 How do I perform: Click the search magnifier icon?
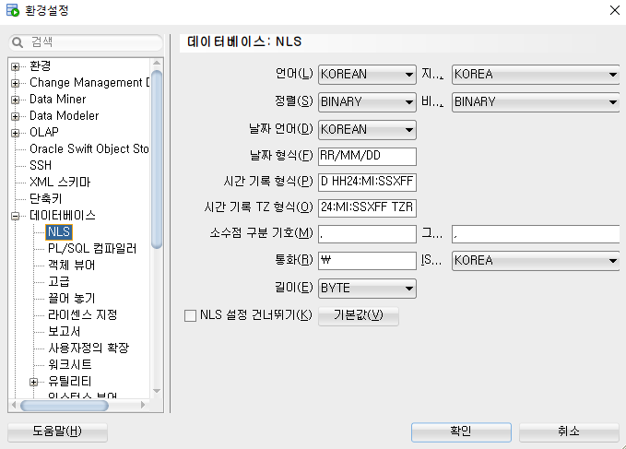tap(18, 41)
